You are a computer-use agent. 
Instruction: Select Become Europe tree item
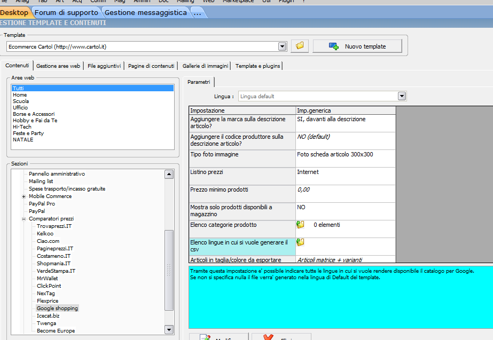pos(56,331)
